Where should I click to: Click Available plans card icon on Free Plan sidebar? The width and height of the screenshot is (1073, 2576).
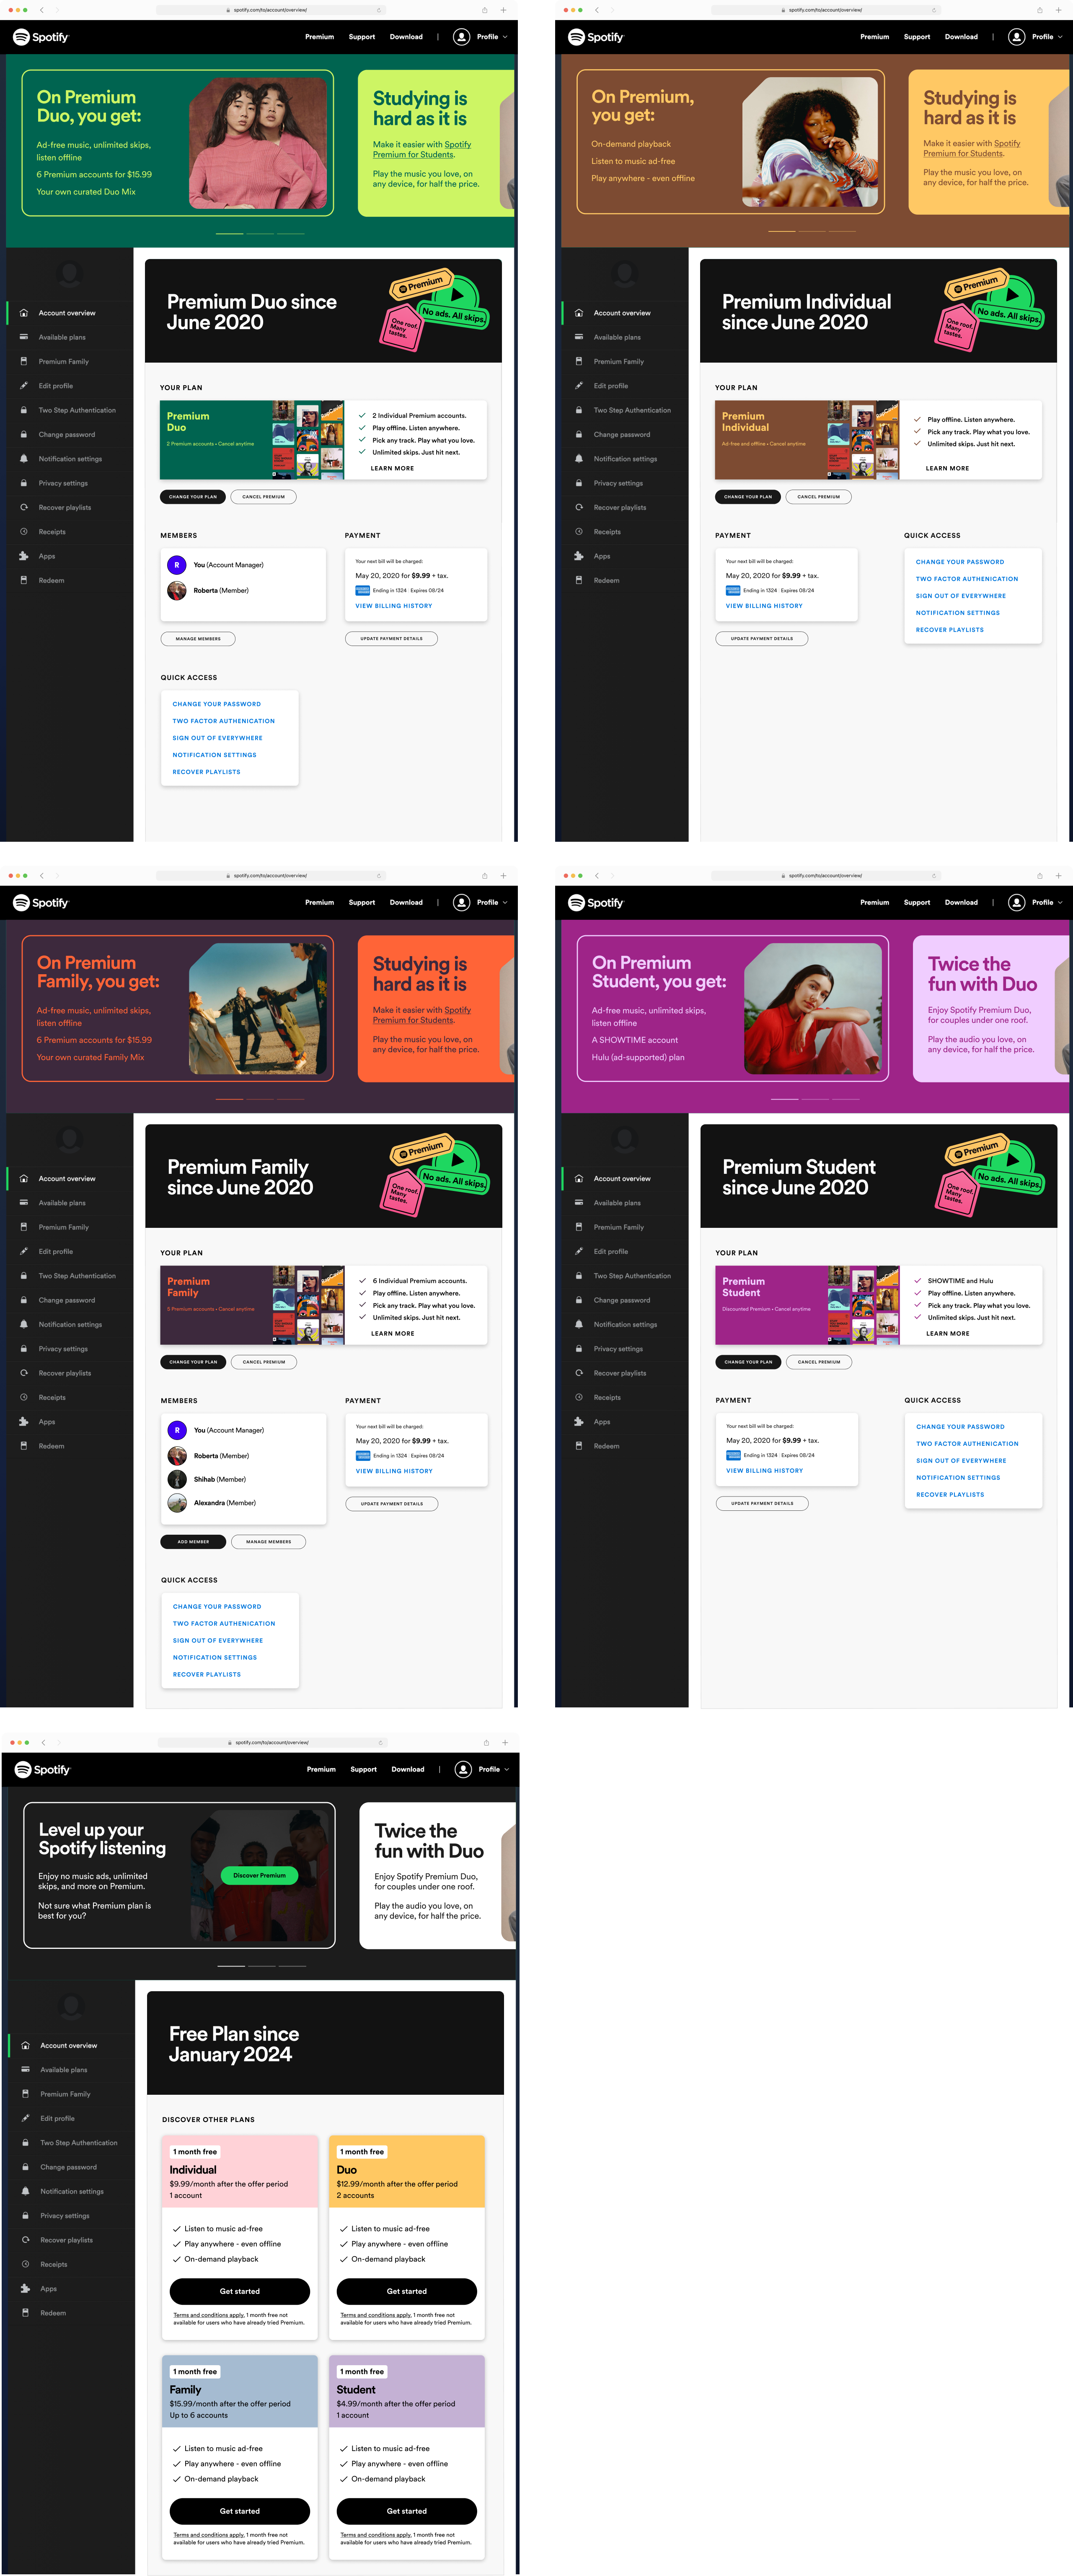25,2069
